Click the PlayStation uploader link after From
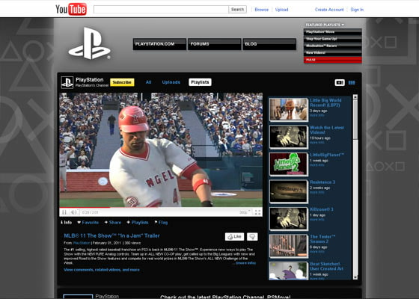 pos(82,243)
